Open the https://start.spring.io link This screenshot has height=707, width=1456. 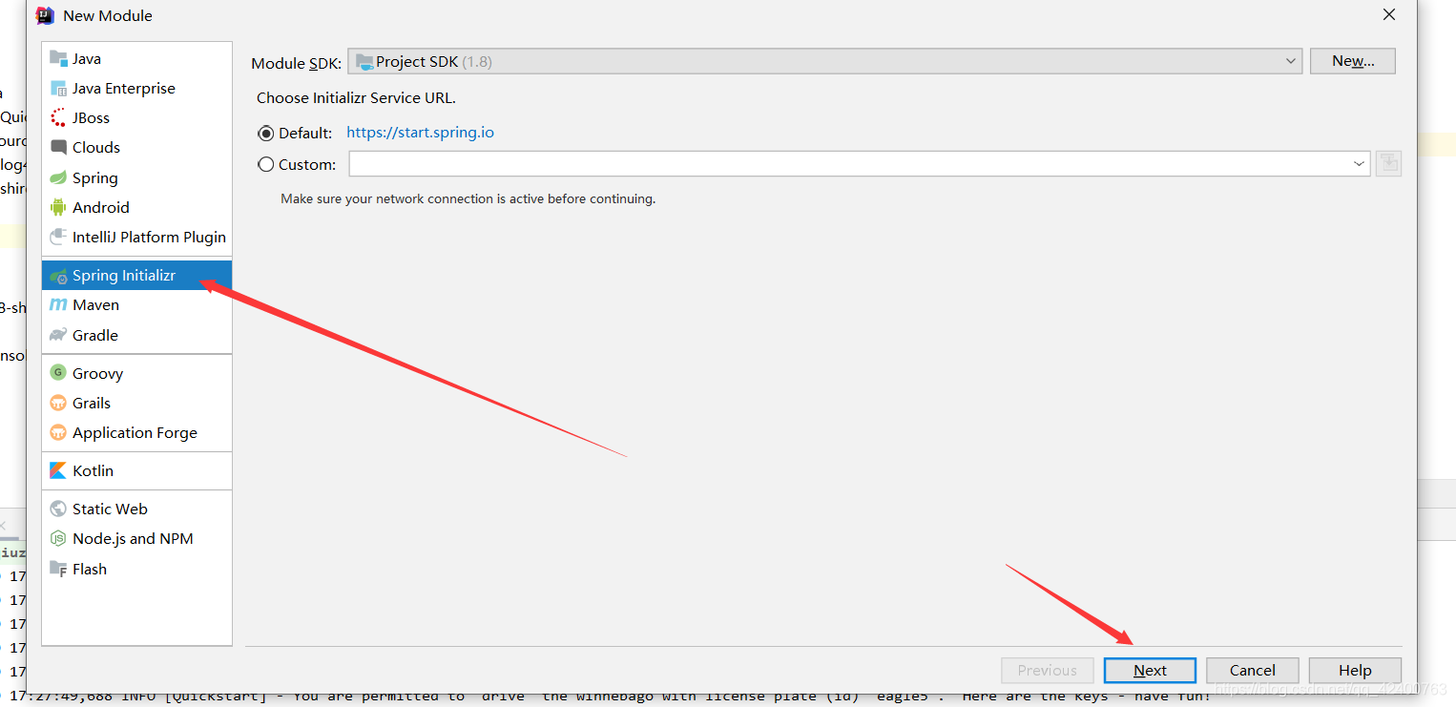(x=420, y=133)
